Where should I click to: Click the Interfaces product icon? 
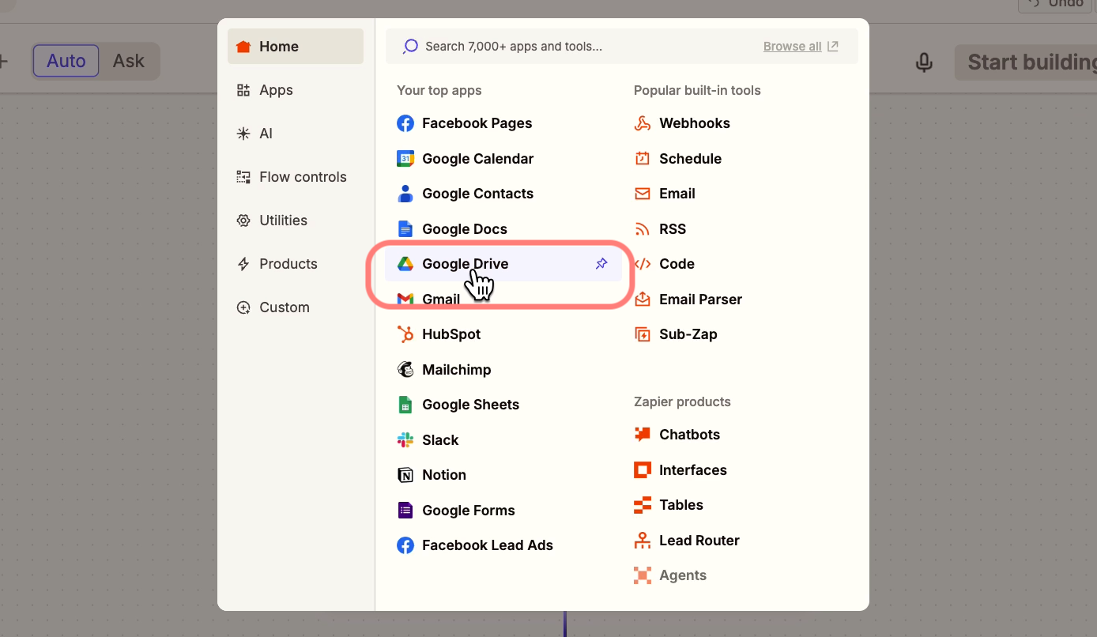[643, 470]
